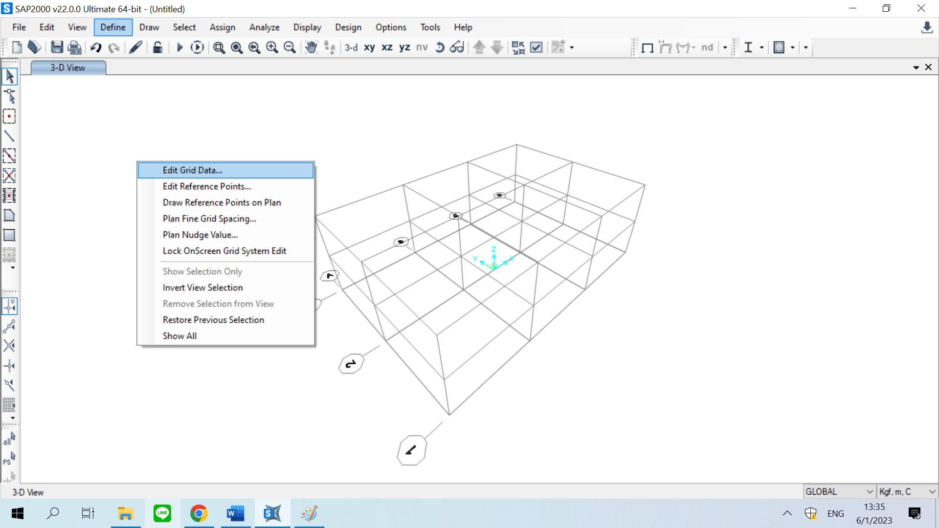Switch to the xy plane view
The height and width of the screenshot is (528, 939).
369,47
